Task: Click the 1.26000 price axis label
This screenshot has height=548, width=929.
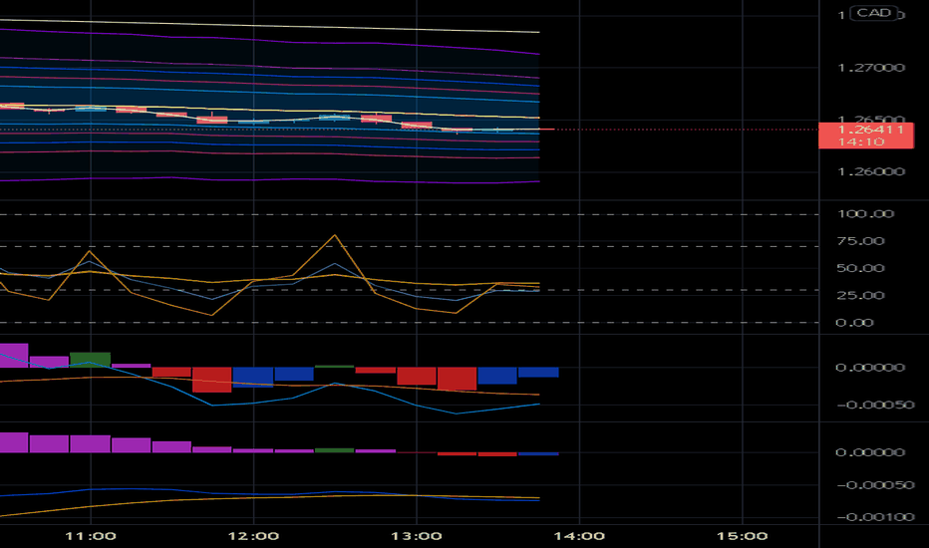Action: point(871,171)
